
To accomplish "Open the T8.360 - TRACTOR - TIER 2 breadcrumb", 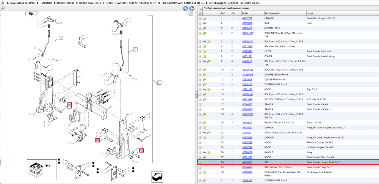I will click(127, 3).
